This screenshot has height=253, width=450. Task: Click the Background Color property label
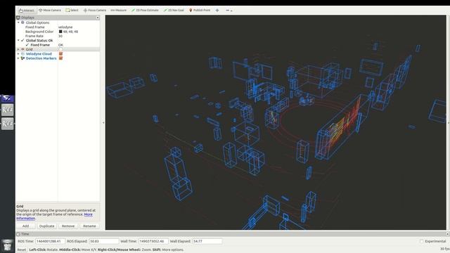click(x=39, y=32)
